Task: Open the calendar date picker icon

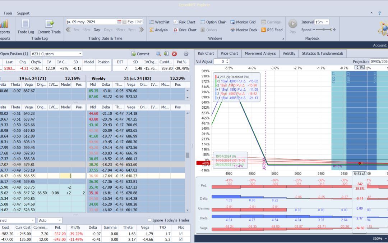Action: [119, 22]
